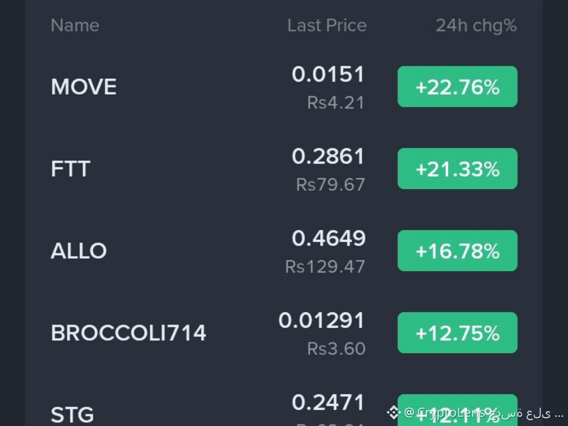Screen dimensions: 568x426
Task: Sort by the 24h chg% column header
Action: (476, 26)
